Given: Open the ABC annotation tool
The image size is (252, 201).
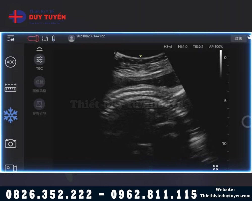Looking at the screenshot, I should (x=11, y=62).
